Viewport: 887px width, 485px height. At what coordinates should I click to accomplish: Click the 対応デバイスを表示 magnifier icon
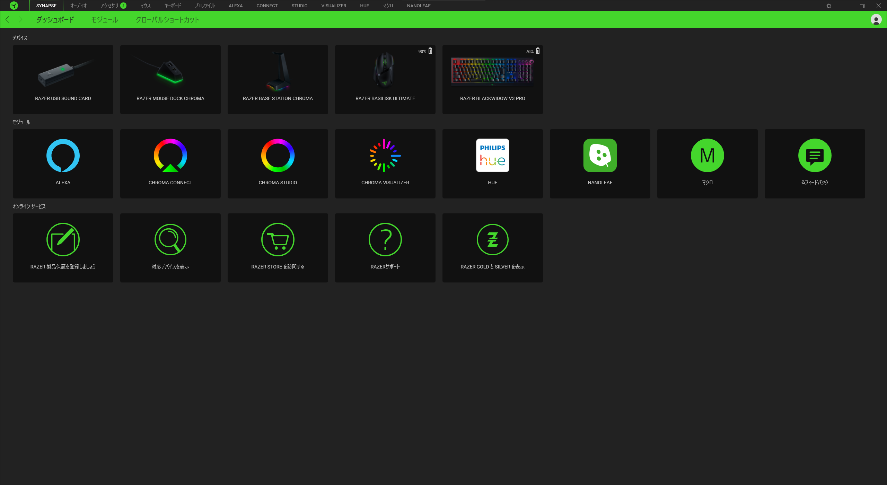(x=170, y=239)
